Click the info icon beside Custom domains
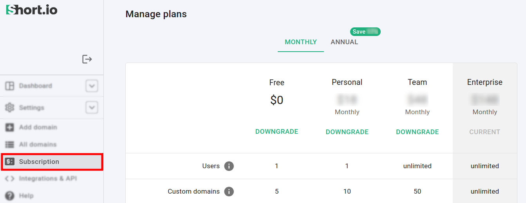Image resolution: width=526 pixels, height=203 pixels. coord(229,192)
